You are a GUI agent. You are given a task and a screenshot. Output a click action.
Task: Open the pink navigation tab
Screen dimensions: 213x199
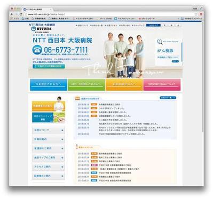(162, 85)
